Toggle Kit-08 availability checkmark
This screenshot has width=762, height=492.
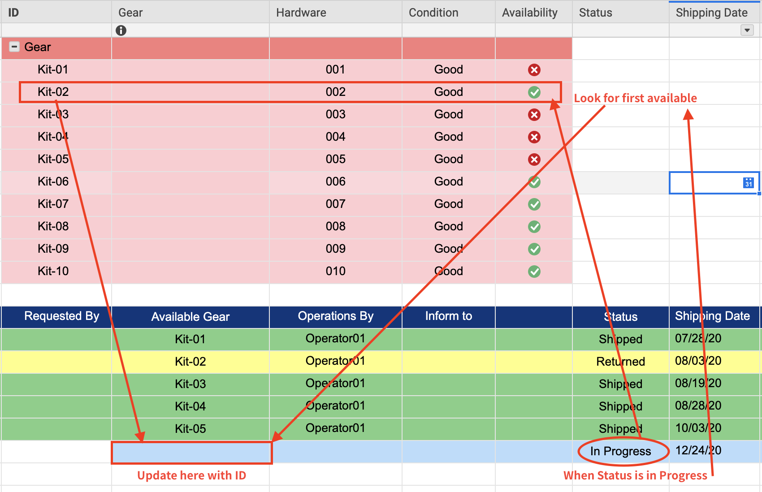coord(533,226)
